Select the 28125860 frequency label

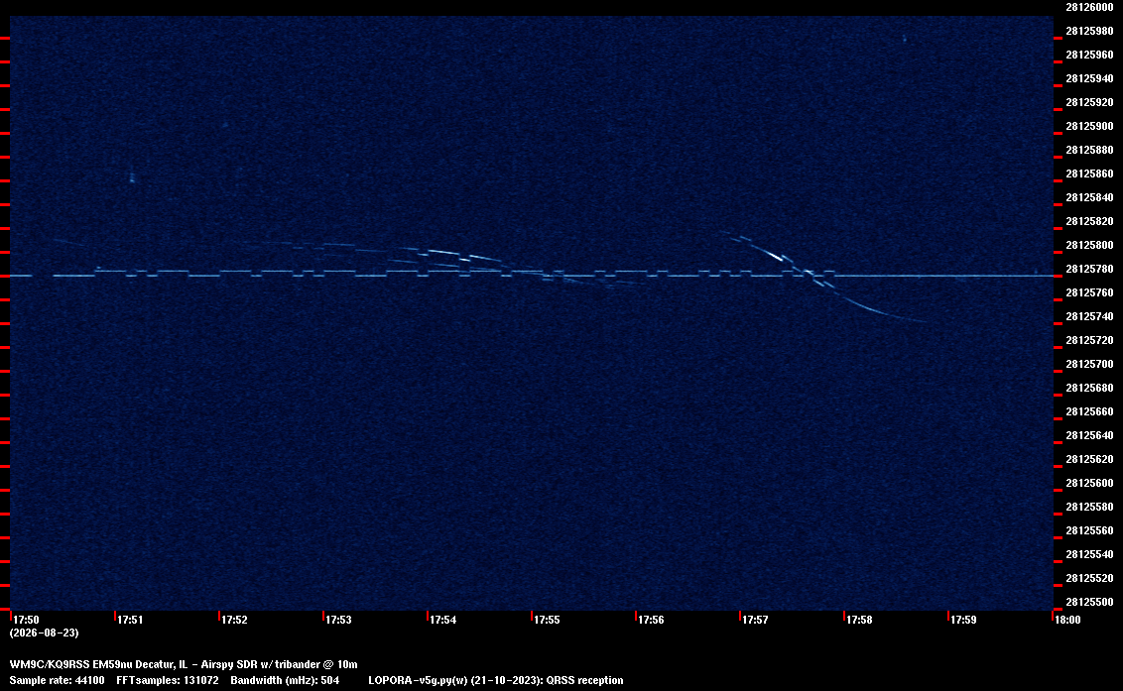click(x=1089, y=174)
